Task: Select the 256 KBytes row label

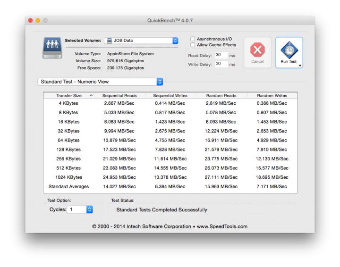Action: click(68, 159)
